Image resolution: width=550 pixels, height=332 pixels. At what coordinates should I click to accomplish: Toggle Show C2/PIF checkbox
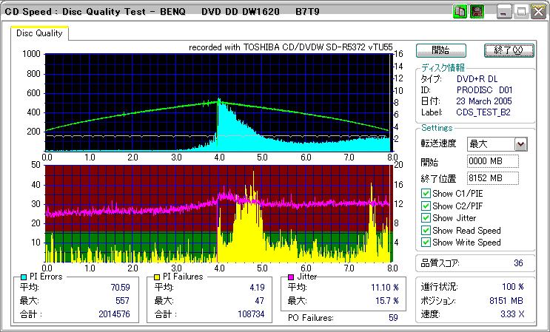[x=425, y=206]
